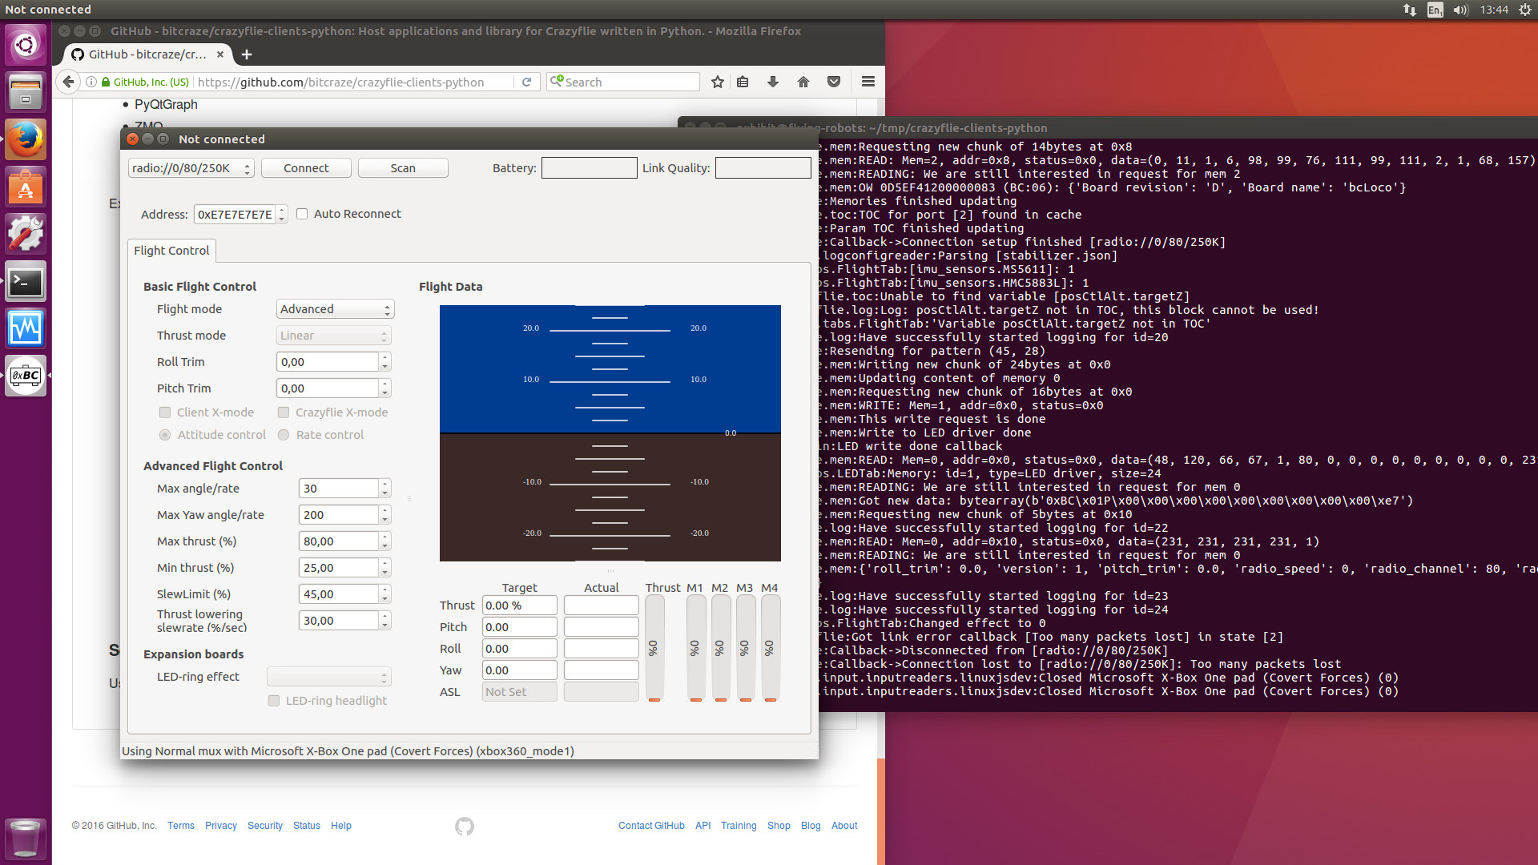Open the Terminal from the dock
This screenshot has height=865, width=1538.
pyautogui.click(x=26, y=282)
